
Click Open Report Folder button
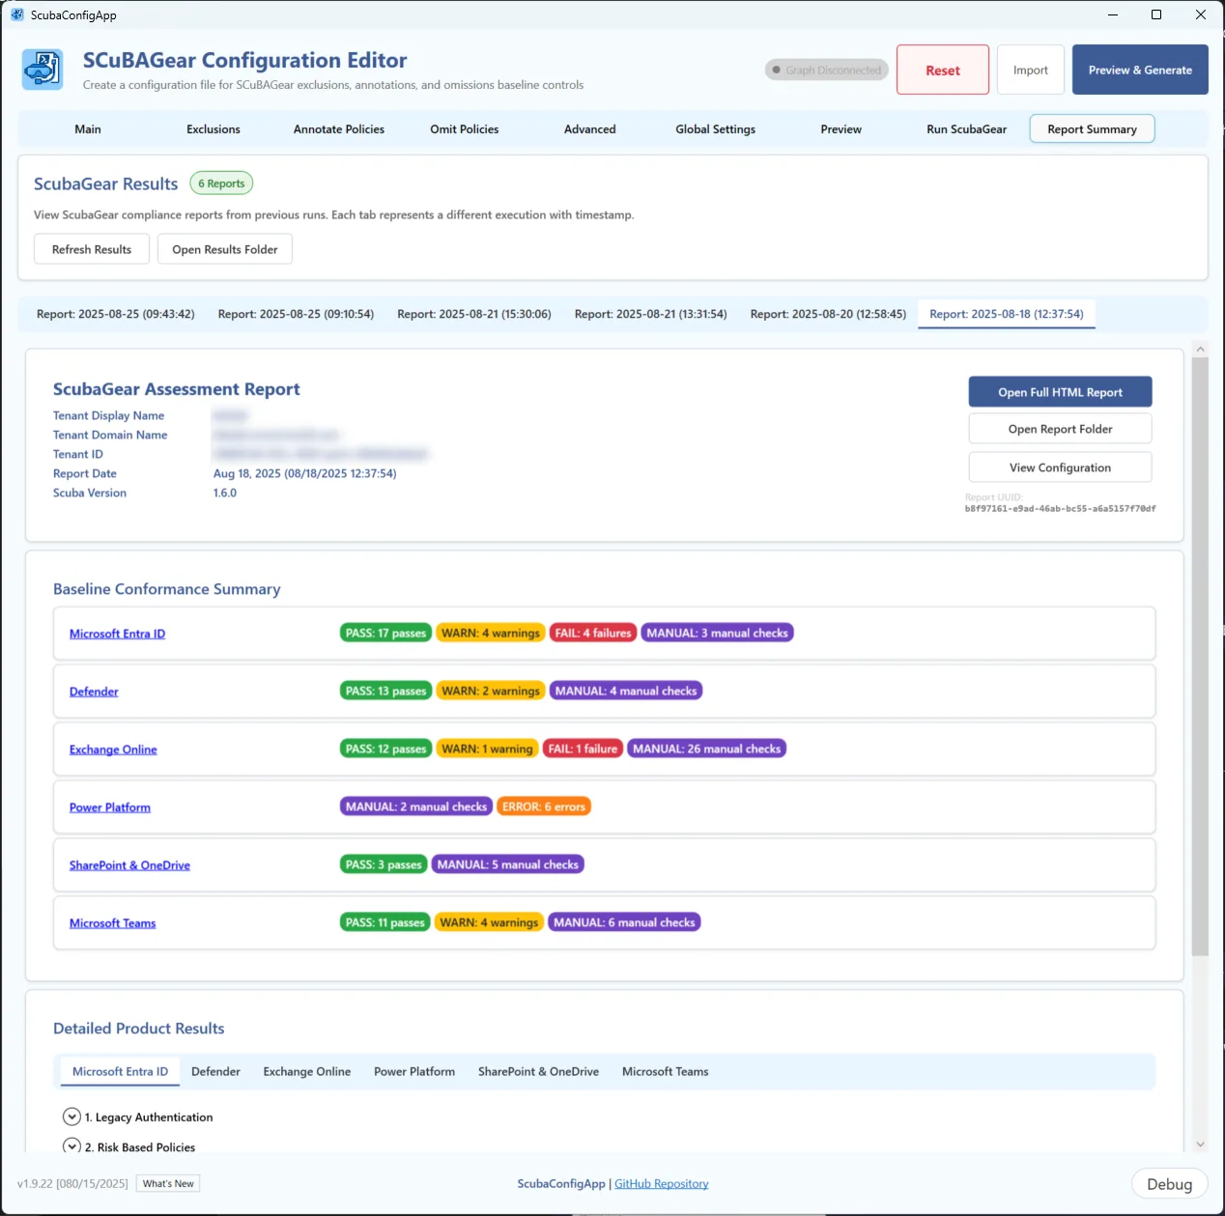(1061, 429)
